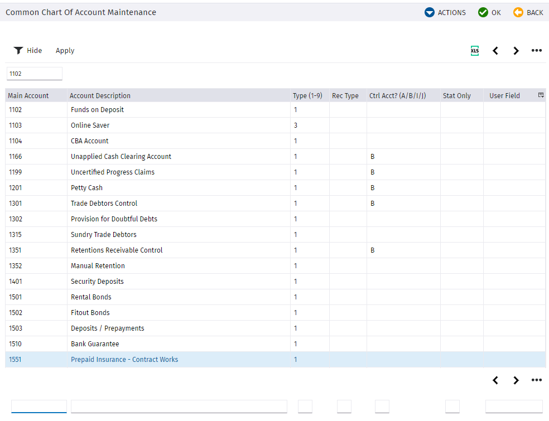549x421 pixels.
Task: Select the CBA Account row
Action: pyautogui.click(x=275, y=141)
